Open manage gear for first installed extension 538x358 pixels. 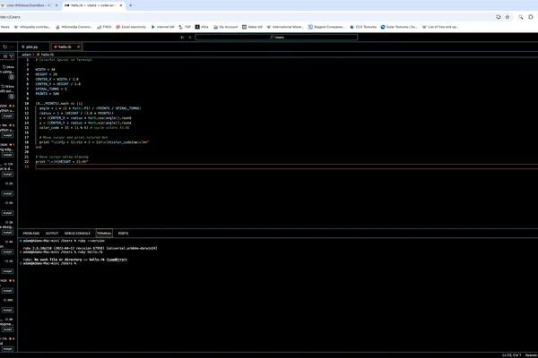[x=12, y=77]
